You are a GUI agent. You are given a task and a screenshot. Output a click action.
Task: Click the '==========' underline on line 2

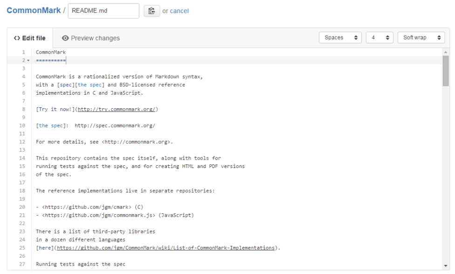pos(51,60)
